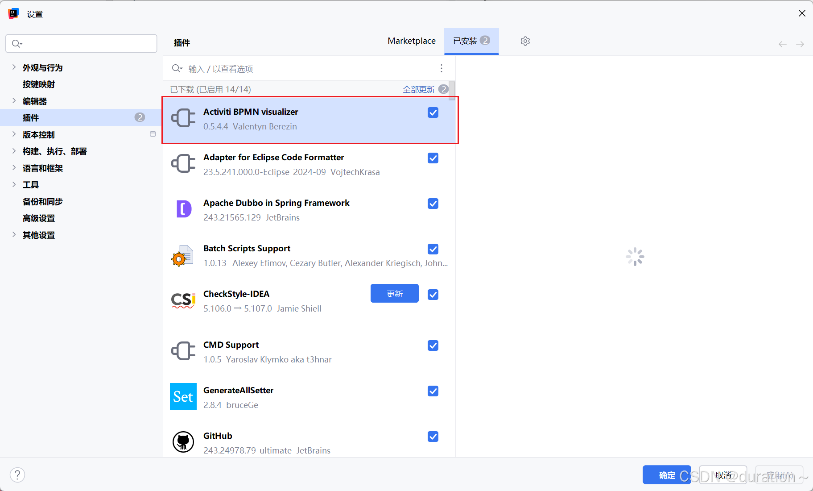813x491 pixels.
Task: Click the Apache Dubbo plugin icon
Action: [x=184, y=209]
